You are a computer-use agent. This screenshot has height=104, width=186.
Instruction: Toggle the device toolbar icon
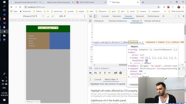pos(95,16)
